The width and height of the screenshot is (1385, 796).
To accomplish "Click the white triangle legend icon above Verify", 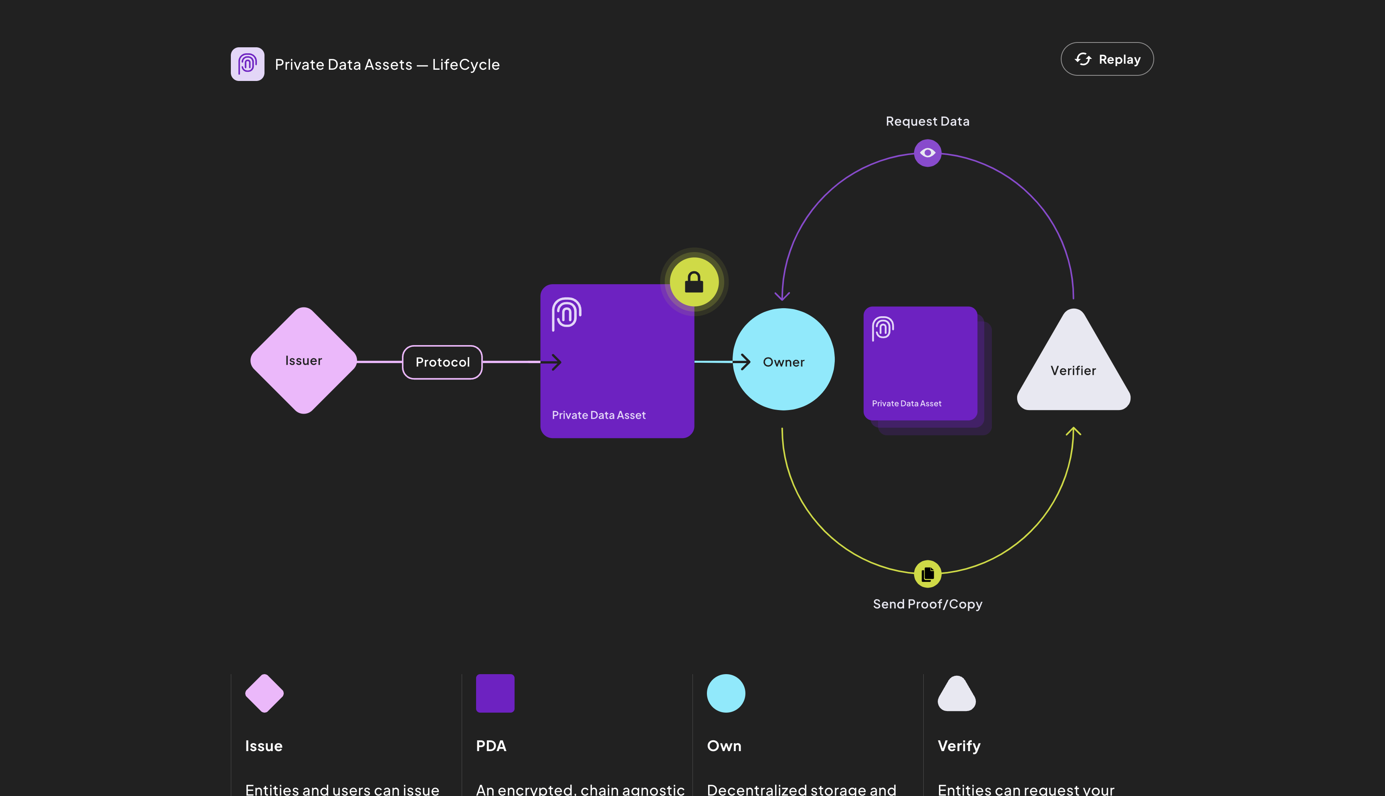I will click(957, 694).
